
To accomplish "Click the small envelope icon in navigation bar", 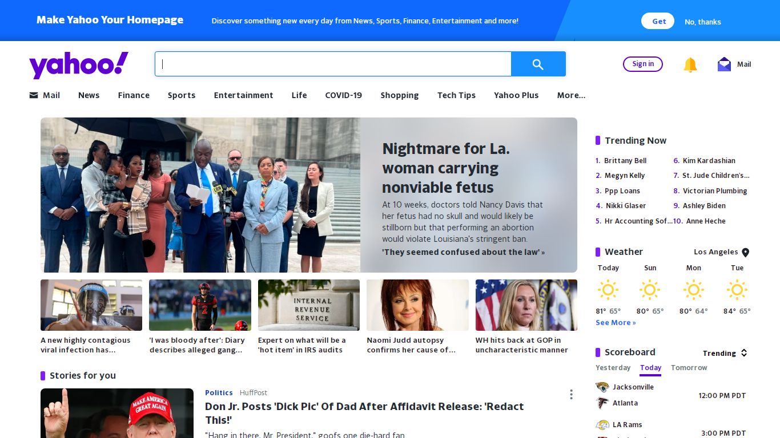I will pos(34,95).
